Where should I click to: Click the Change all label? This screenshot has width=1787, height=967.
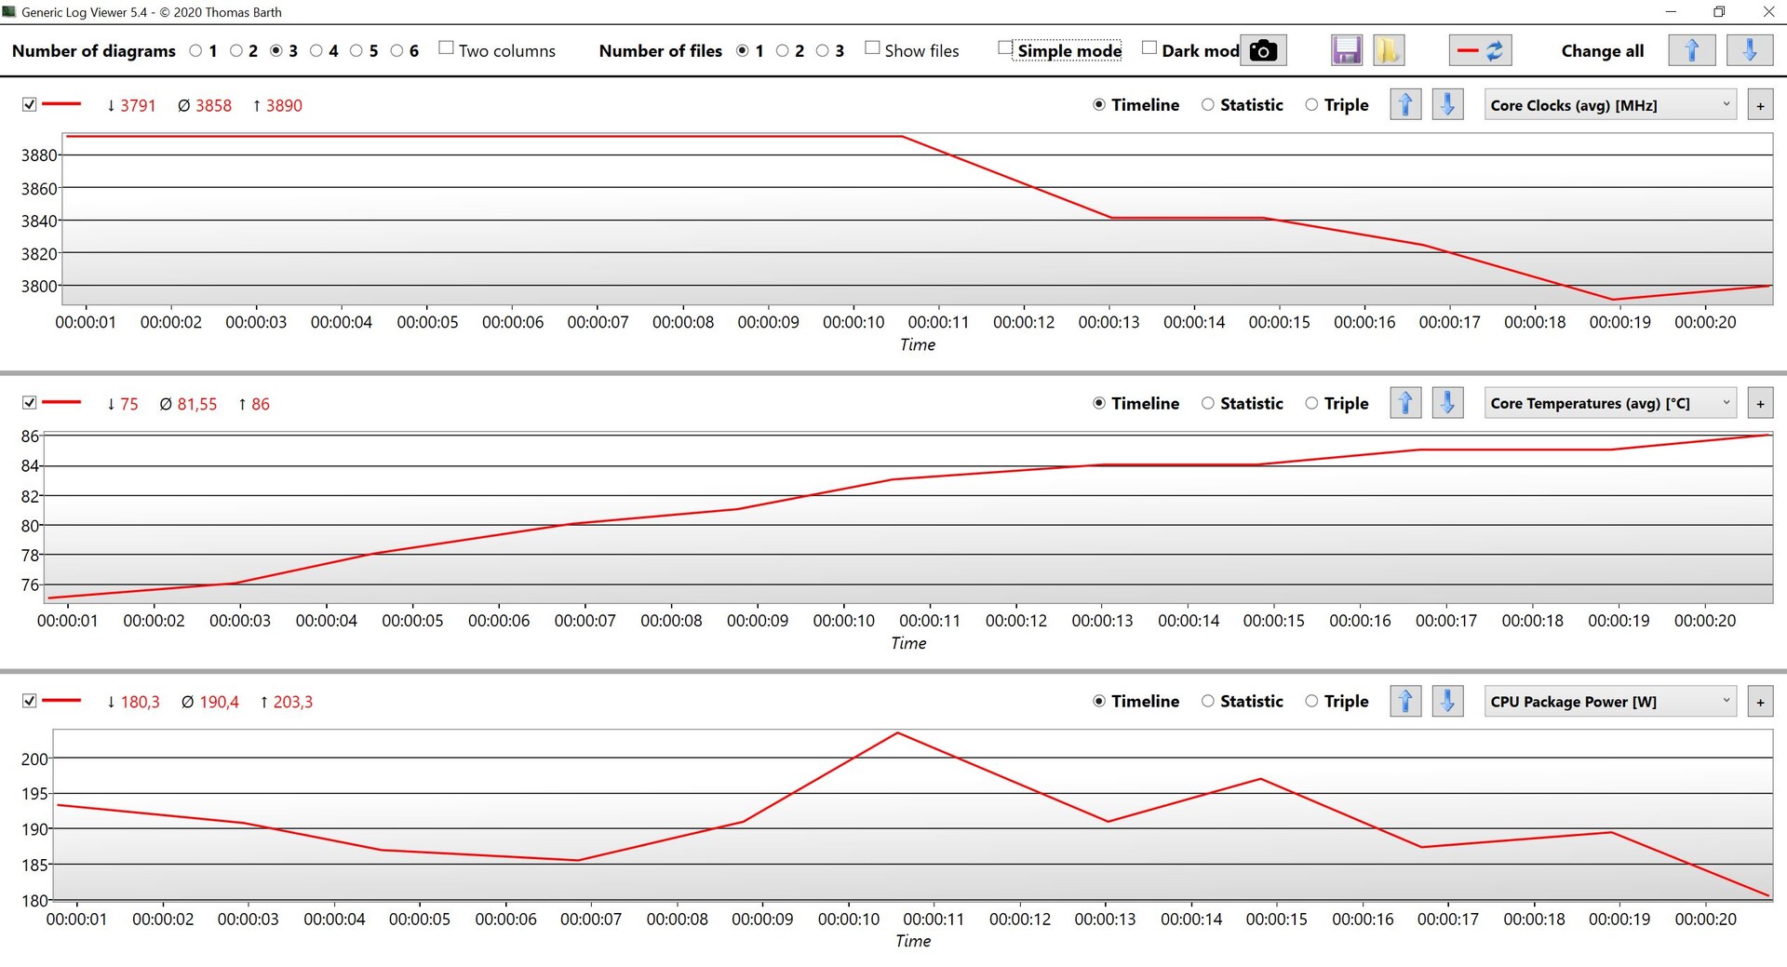(x=1603, y=51)
